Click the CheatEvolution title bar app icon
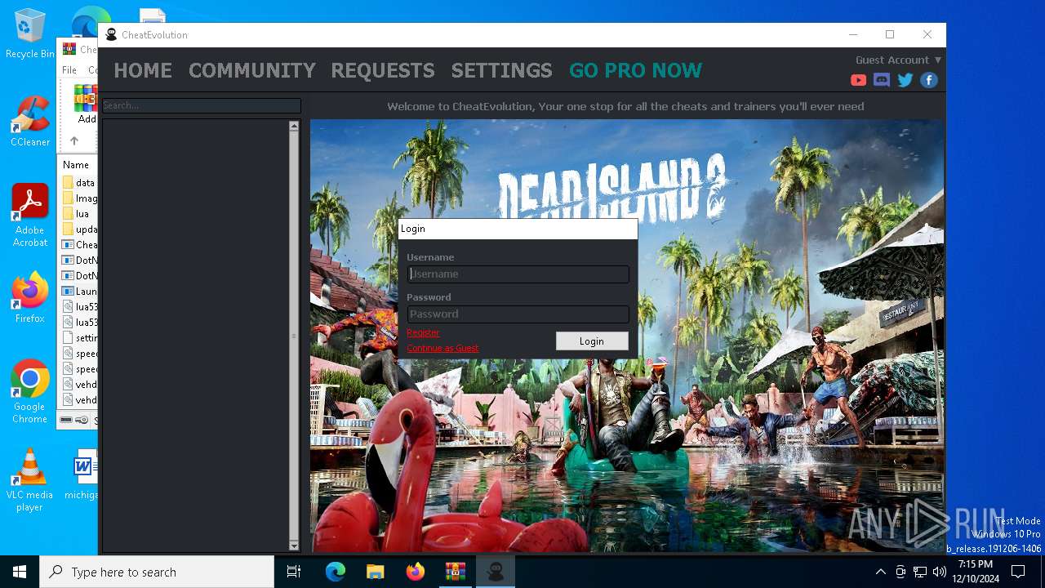1045x588 pixels. pos(112,34)
